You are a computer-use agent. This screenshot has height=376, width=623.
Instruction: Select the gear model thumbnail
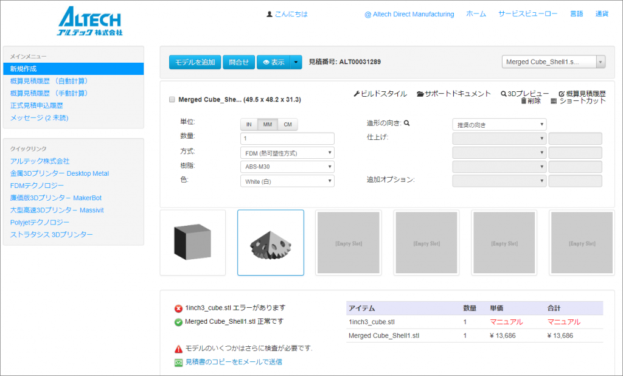click(271, 243)
